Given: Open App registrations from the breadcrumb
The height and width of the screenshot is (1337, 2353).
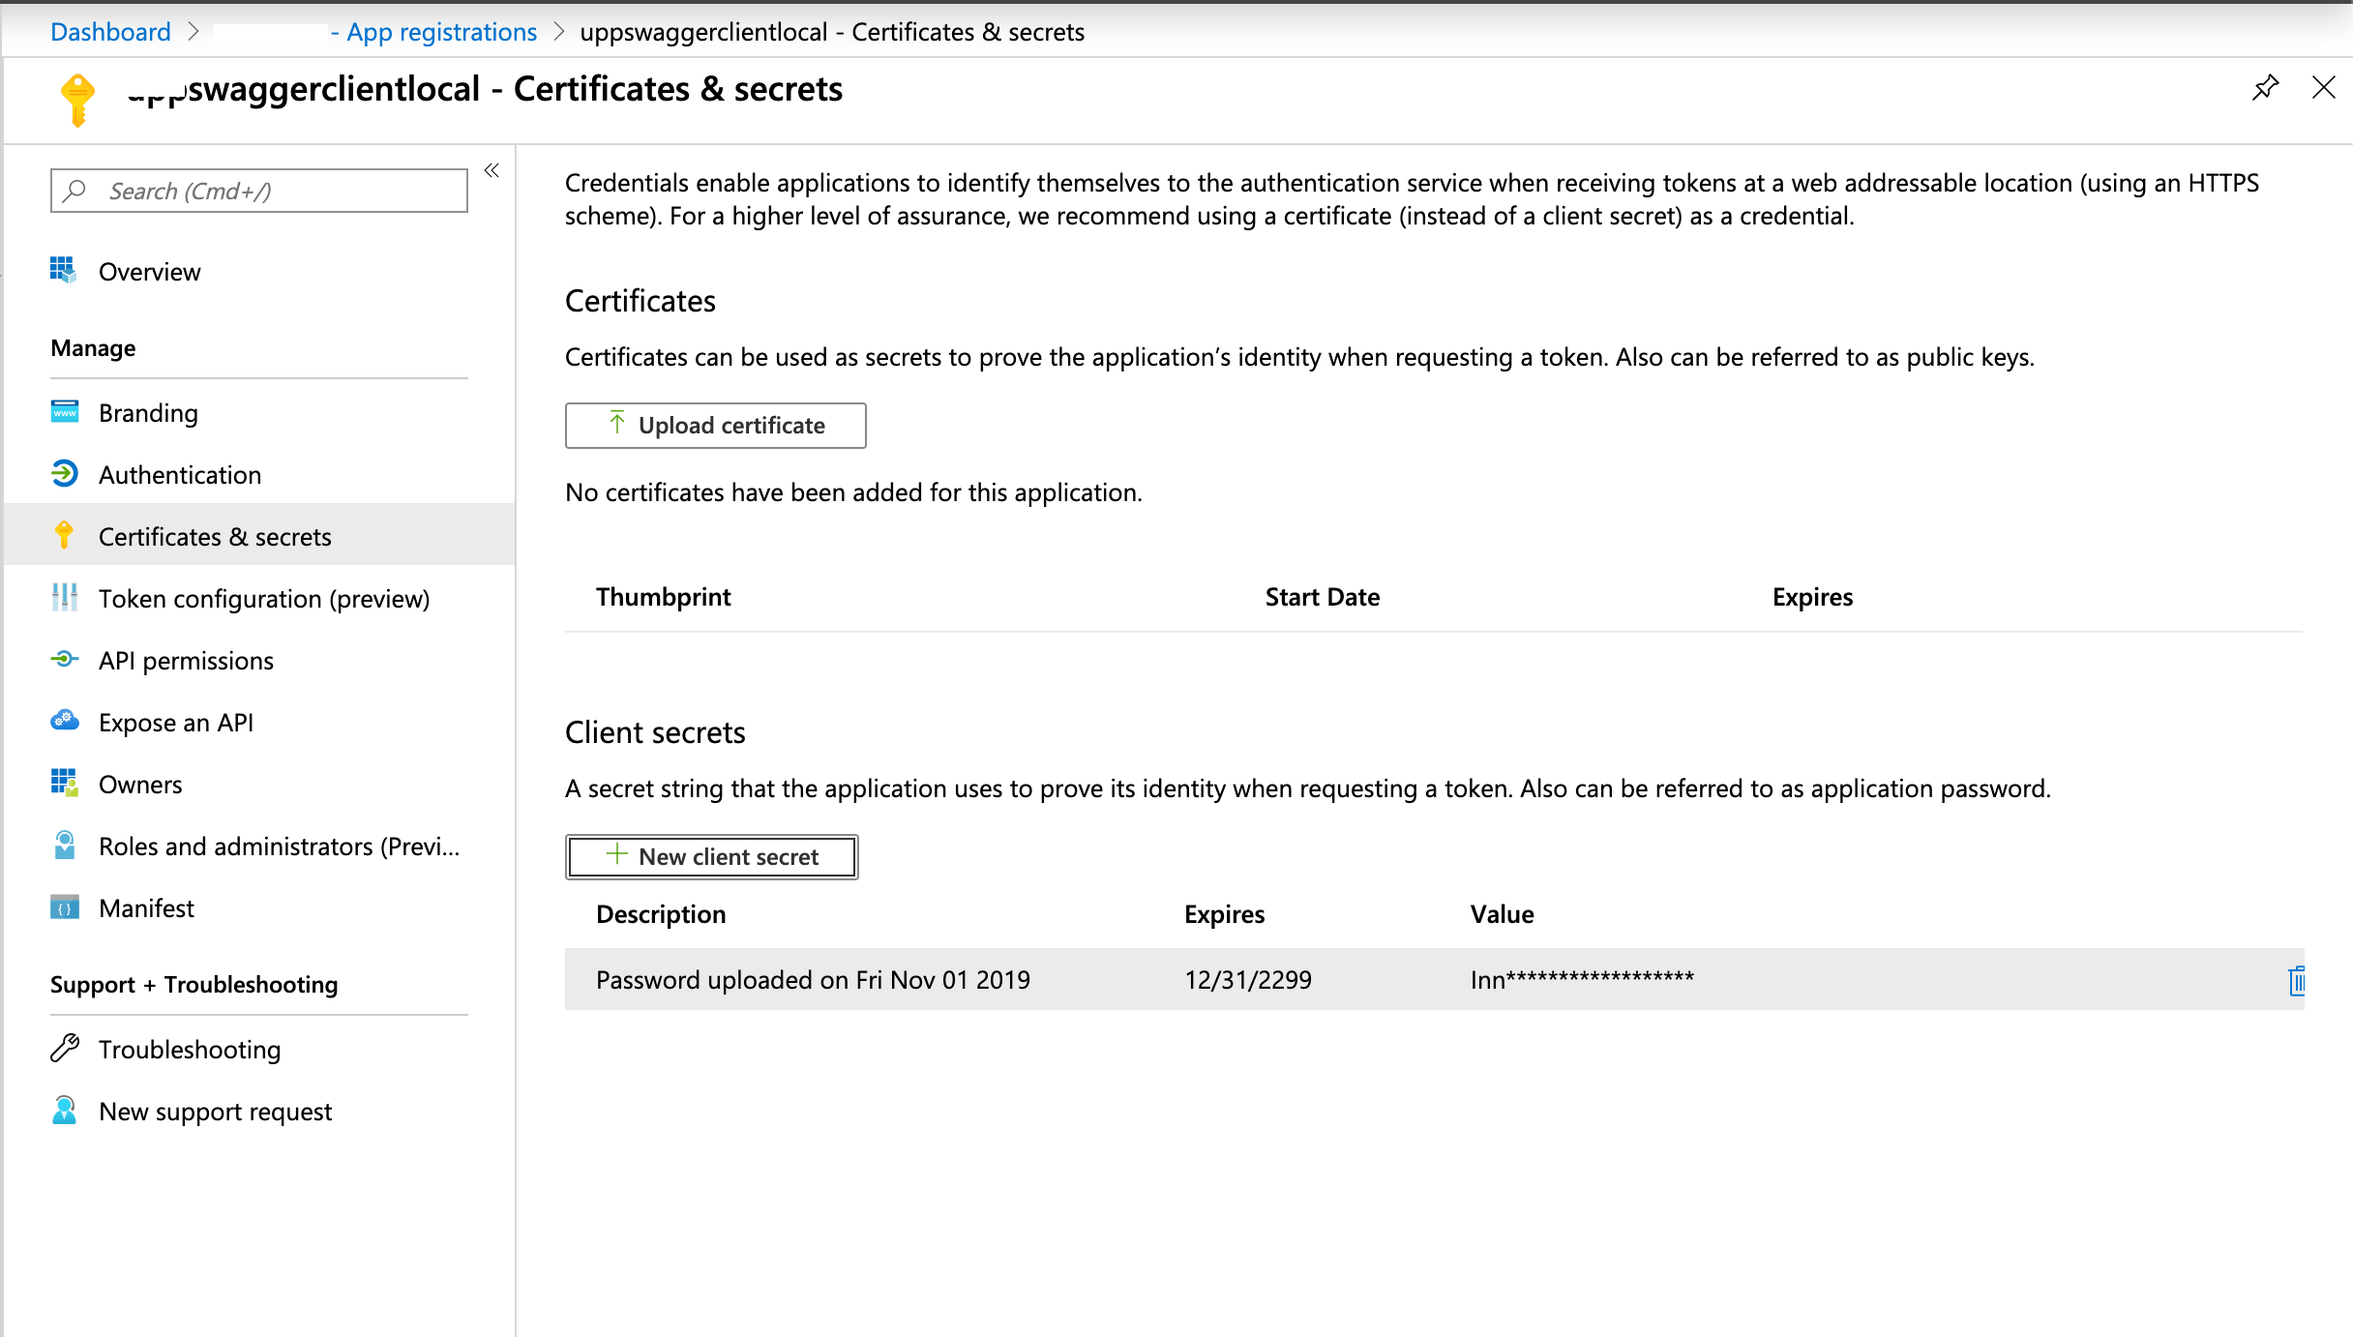Looking at the screenshot, I should coord(441,31).
